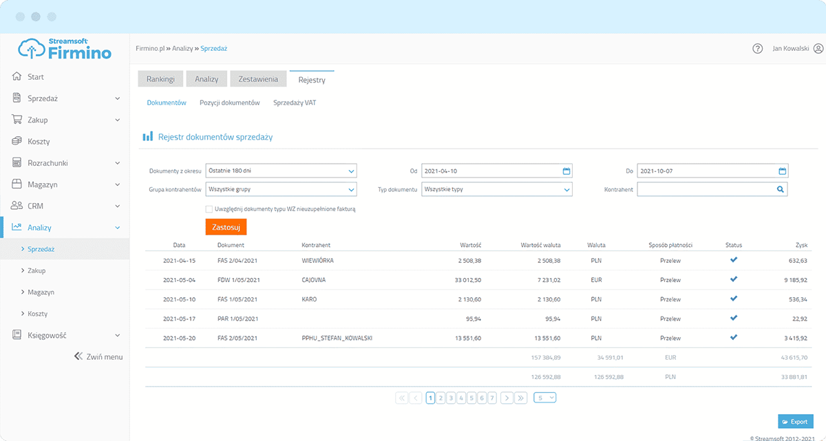The image size is (826, 441).
Task: Click the Magazyn box icon
Action: click(x=17, y=184)
